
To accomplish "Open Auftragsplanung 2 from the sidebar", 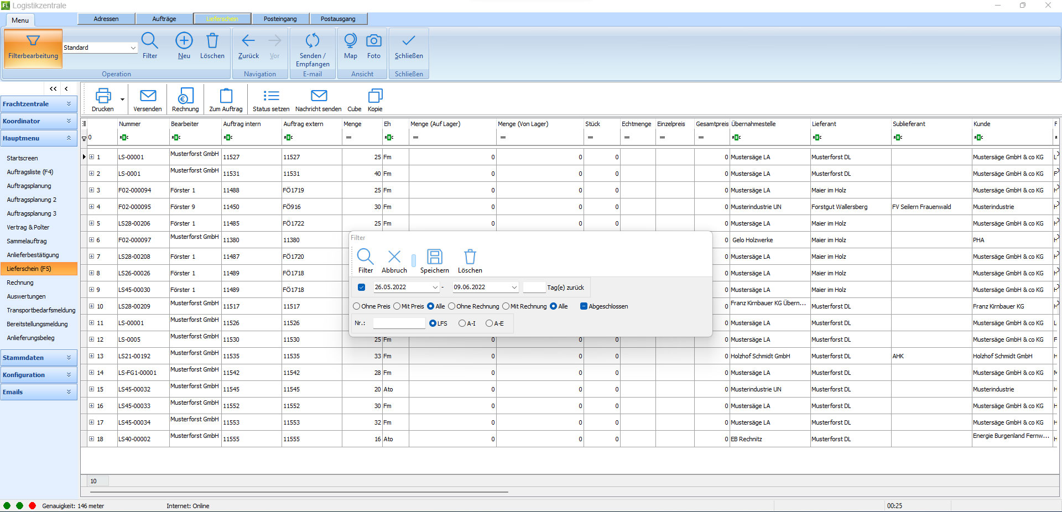I will [32, 200].
